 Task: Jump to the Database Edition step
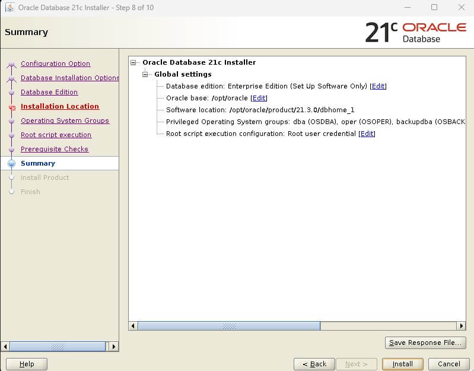click(49, 92)
